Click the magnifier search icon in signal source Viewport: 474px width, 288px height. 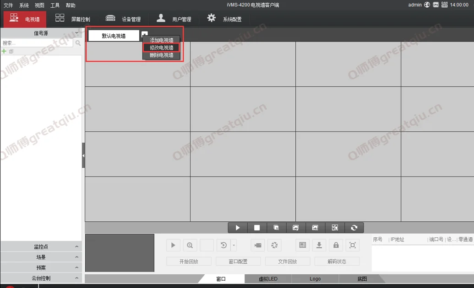coord(78,43)
